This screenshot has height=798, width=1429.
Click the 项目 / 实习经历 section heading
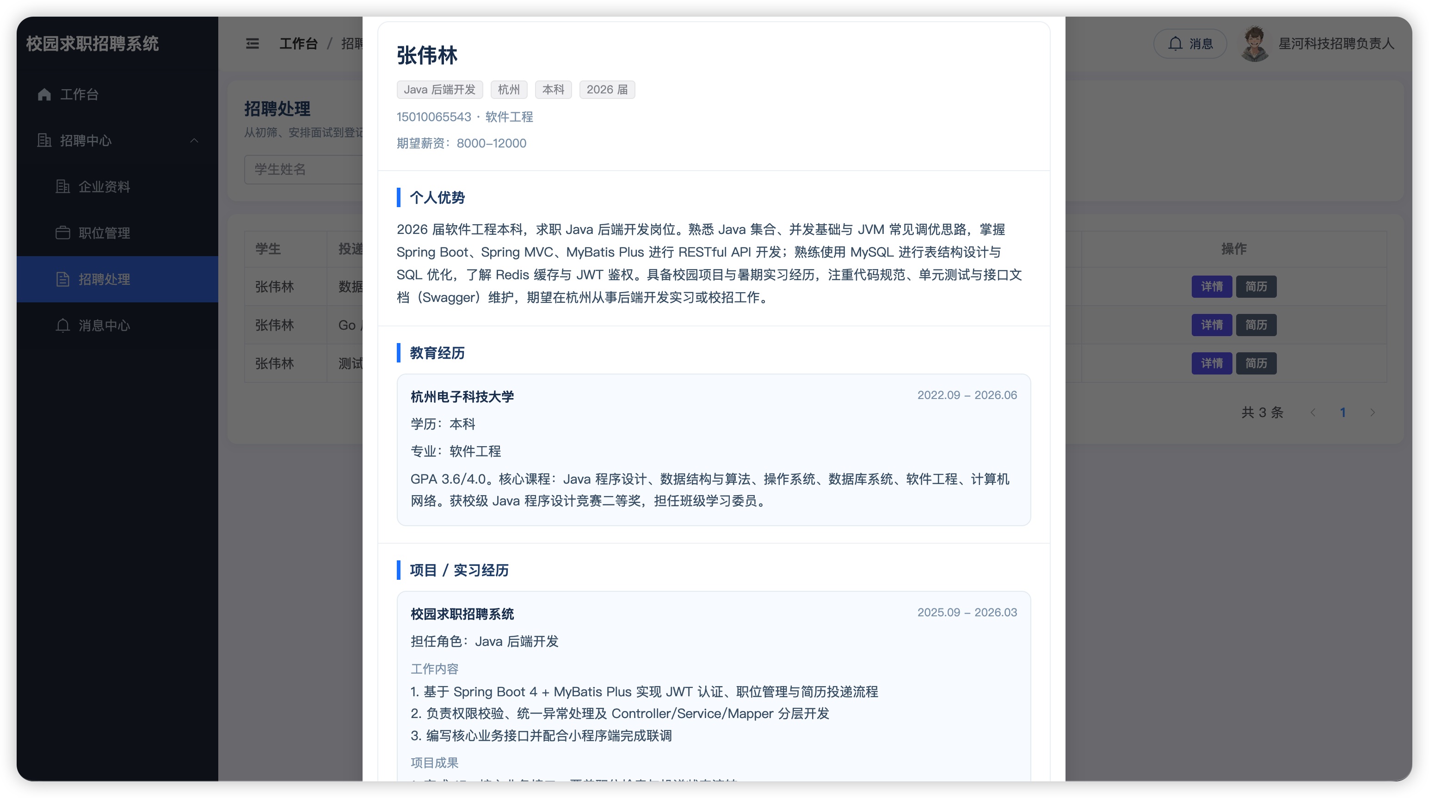pos(459,571)
